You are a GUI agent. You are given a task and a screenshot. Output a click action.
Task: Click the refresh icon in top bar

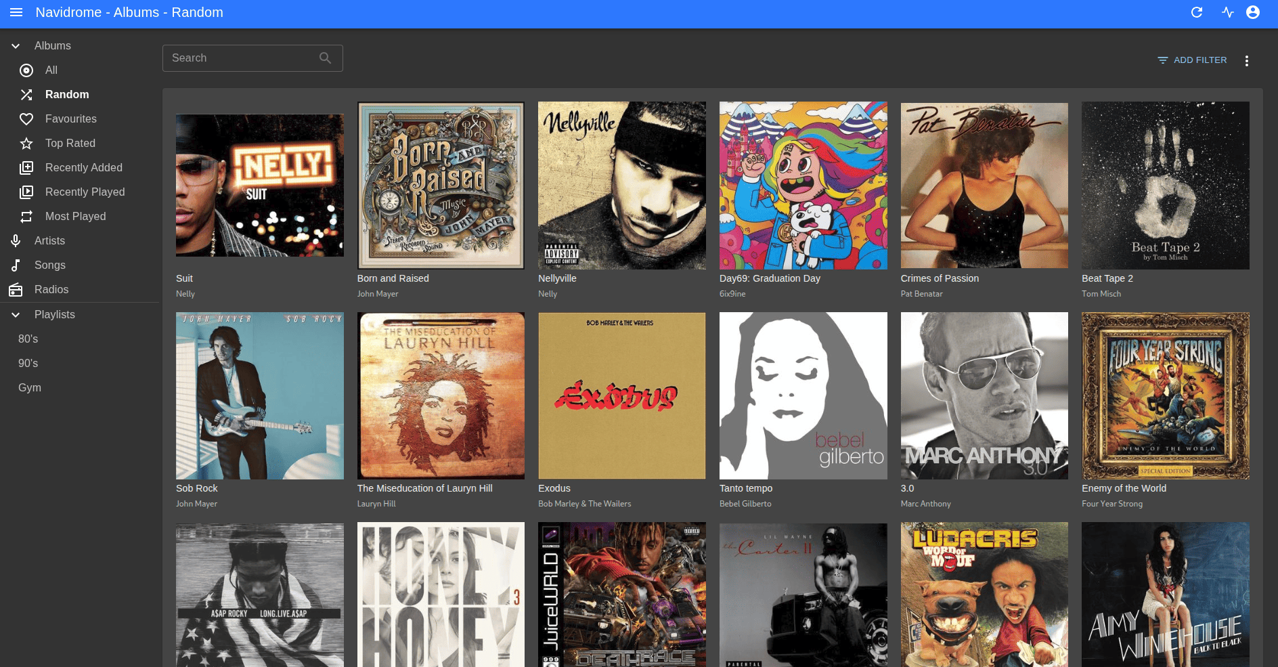(x=1197, y=12)
